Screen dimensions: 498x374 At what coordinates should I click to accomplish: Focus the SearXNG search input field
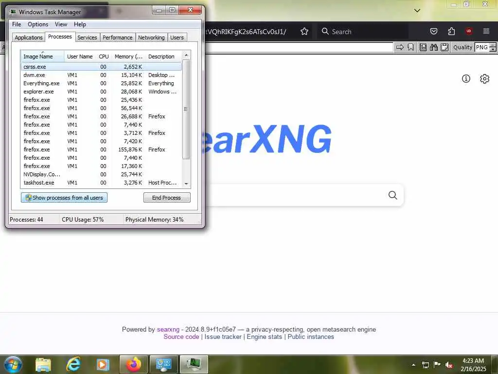click(x=295, y=195)
